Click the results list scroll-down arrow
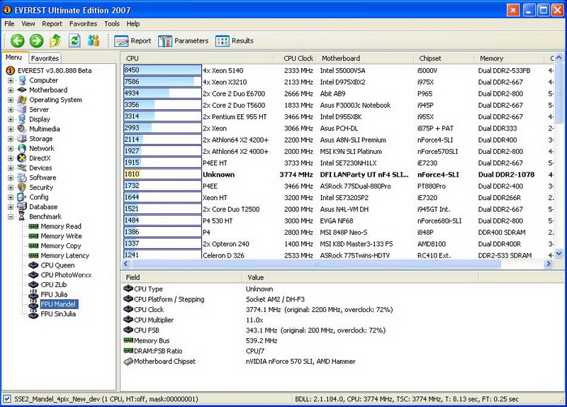 pos(559,254)
